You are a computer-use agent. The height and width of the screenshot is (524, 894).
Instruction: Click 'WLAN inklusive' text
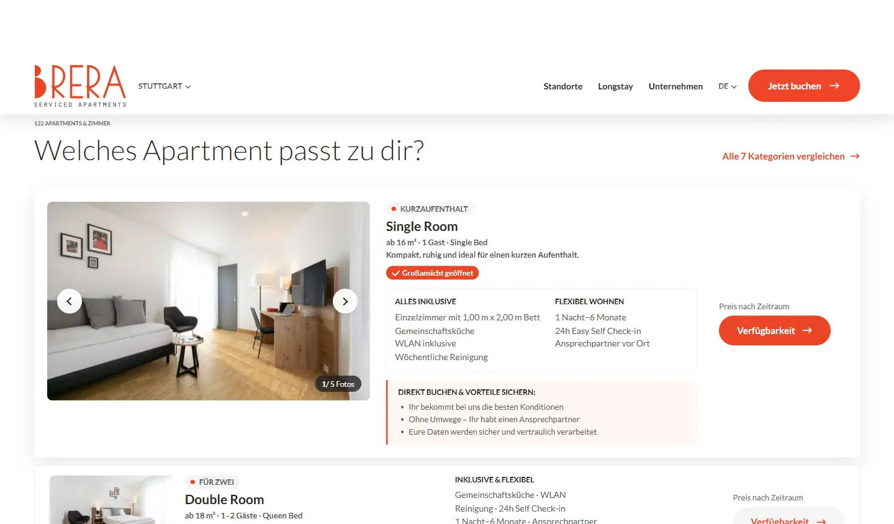click(425, 343)
